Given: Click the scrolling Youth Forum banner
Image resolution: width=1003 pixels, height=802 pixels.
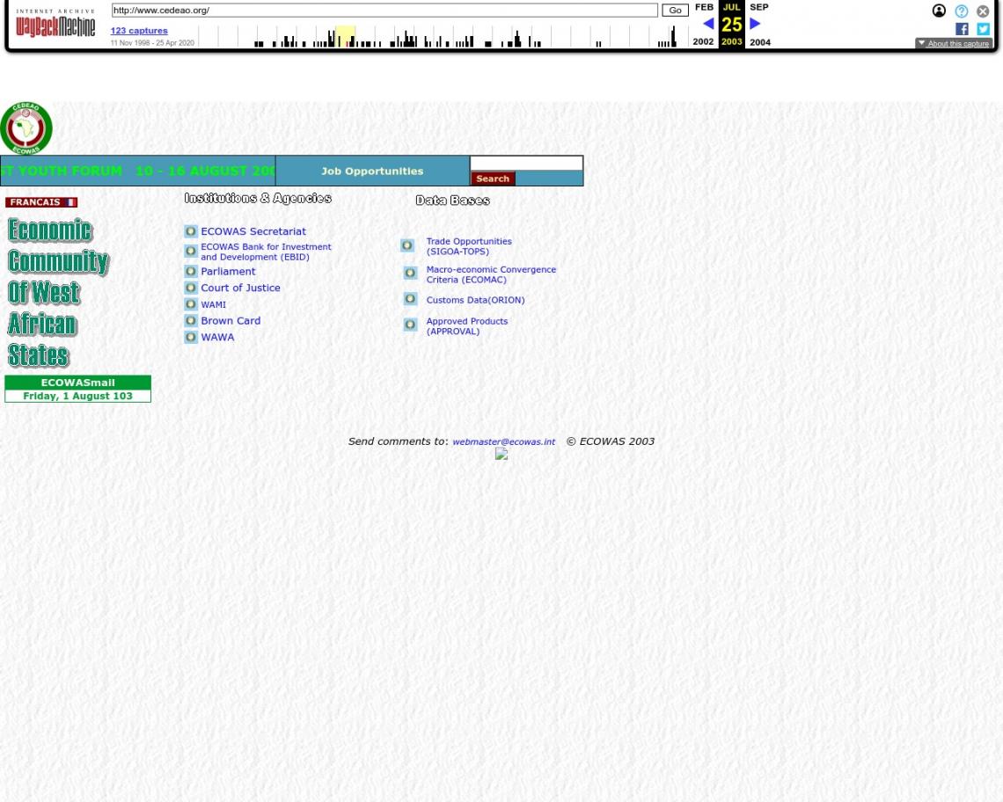Looking at the screenshot, I should pyautogui.click(x=137, y=171).
